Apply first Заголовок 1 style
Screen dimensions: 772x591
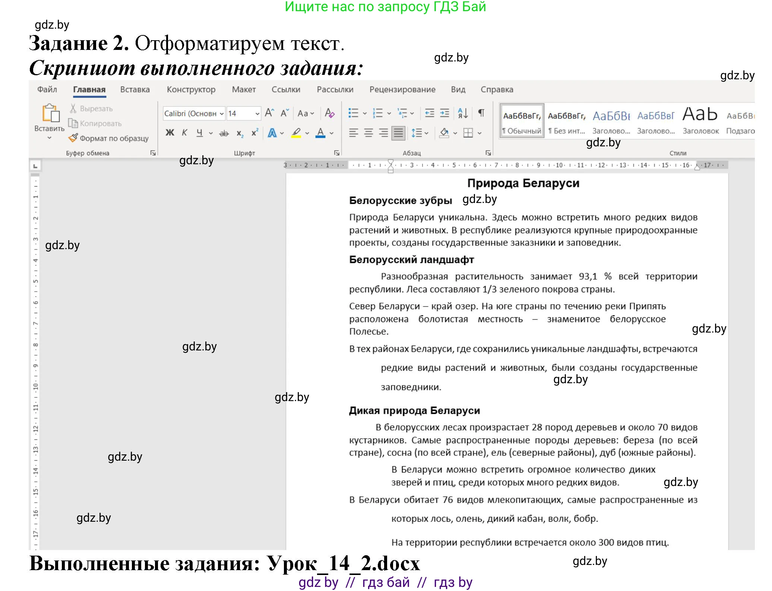tap(611, 121)
